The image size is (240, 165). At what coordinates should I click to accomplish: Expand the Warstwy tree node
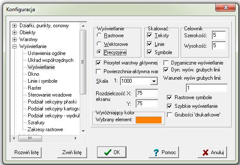[x=14, y=39]
